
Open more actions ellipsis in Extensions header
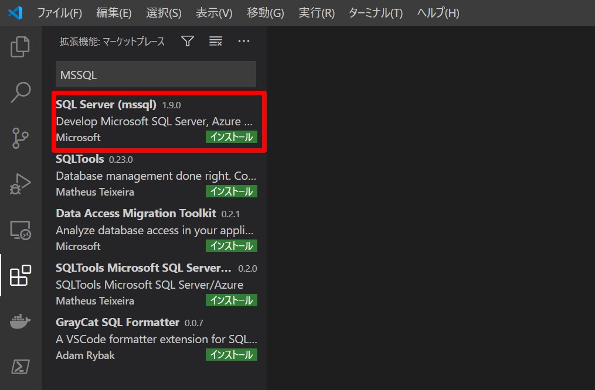tap(244, 41)
